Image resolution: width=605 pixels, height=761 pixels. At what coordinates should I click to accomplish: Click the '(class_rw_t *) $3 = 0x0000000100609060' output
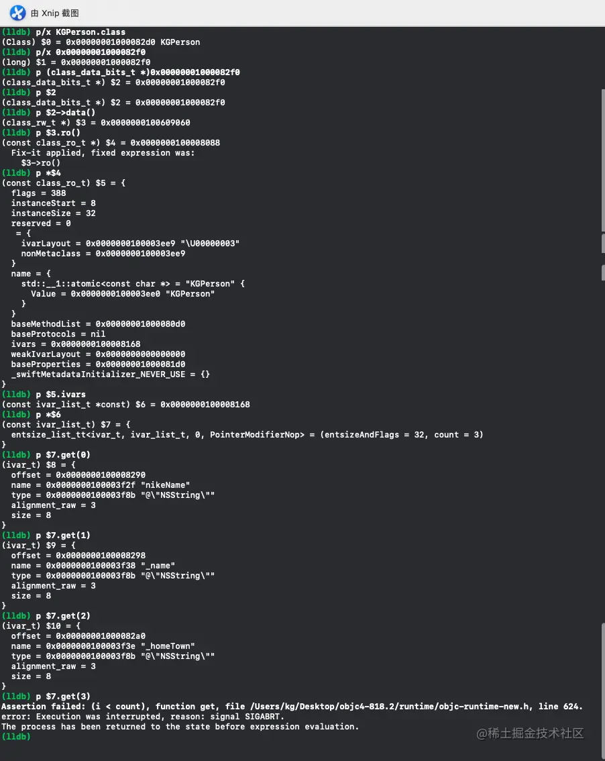pos(96,123)
